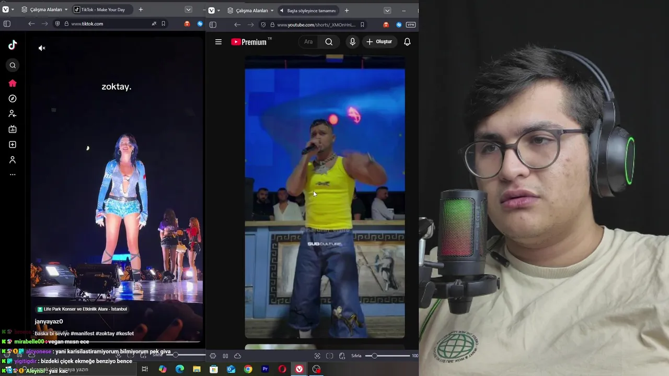
Task: Open gear settings in YouTube status bar
Action: pos(213,356)
